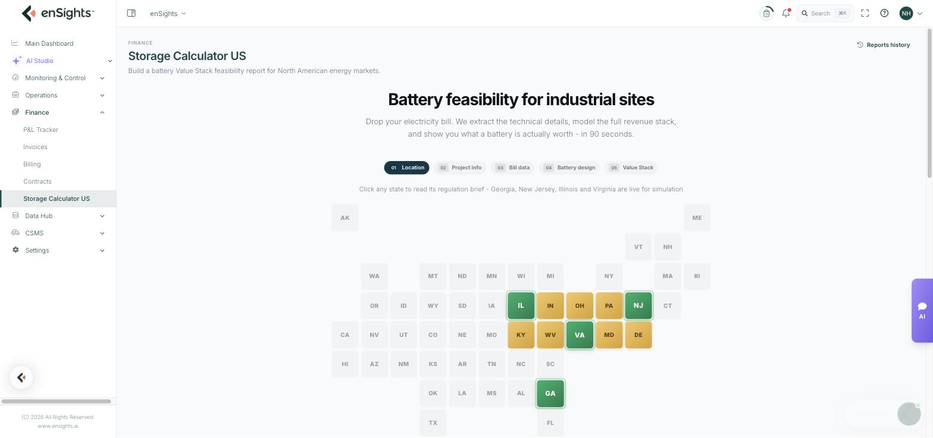Switch to the Value Stack step

tap(631, 168)
